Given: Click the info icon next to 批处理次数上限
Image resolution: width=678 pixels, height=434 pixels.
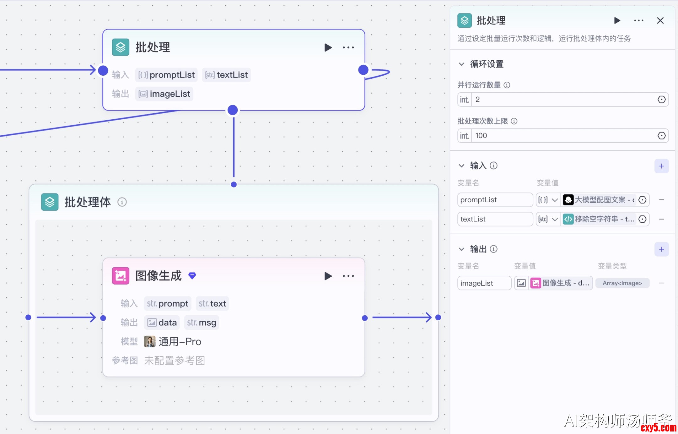Looking at the screenshot, I should click(514, 121).
